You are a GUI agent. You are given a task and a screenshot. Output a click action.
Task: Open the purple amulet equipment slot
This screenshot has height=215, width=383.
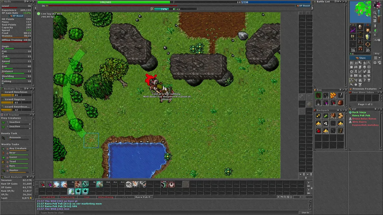tap(353, 30)
